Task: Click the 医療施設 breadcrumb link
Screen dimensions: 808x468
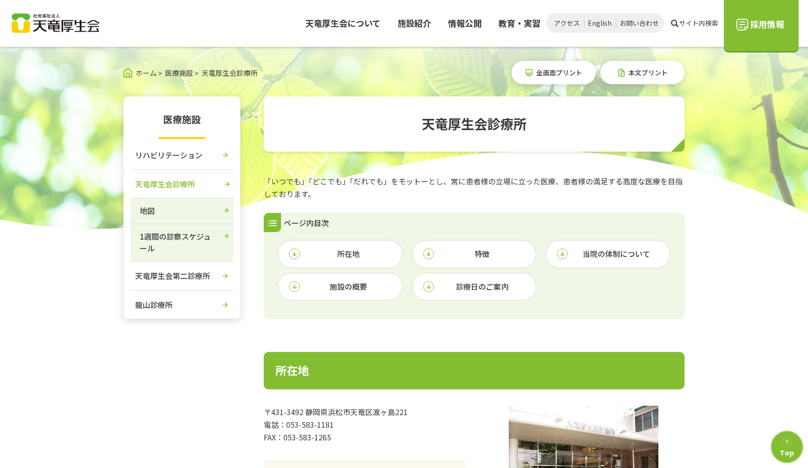Action: pyautogui.click(x=179, y=73)
